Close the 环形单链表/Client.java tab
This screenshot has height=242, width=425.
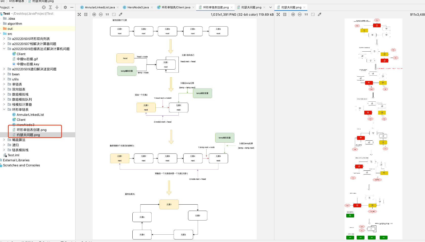[193, 7]
